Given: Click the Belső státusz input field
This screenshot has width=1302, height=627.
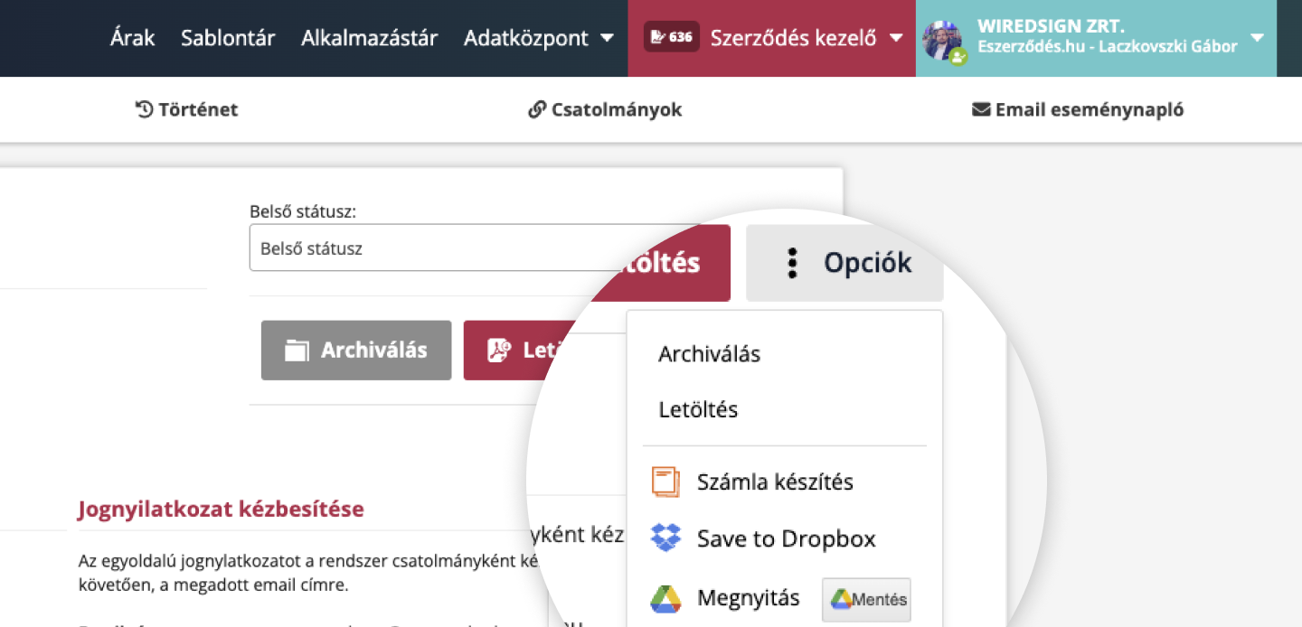Looking at the screenshot, I should click(407, 248).
